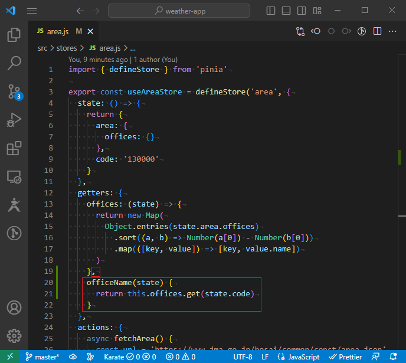The image size is (406, 363).
Task: Click the '130000' code string
Action: (141, 159)
